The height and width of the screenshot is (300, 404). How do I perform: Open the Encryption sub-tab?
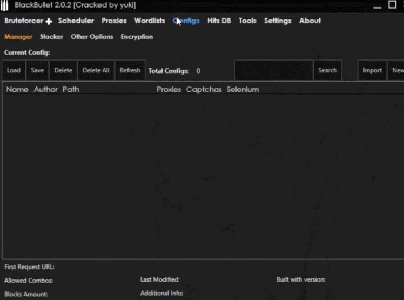137,37
